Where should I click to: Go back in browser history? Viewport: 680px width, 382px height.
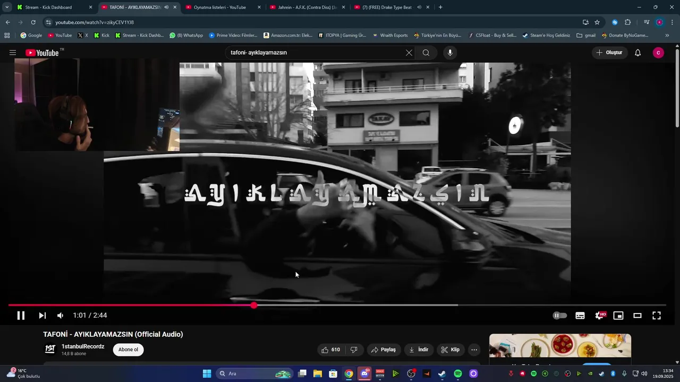7,22
